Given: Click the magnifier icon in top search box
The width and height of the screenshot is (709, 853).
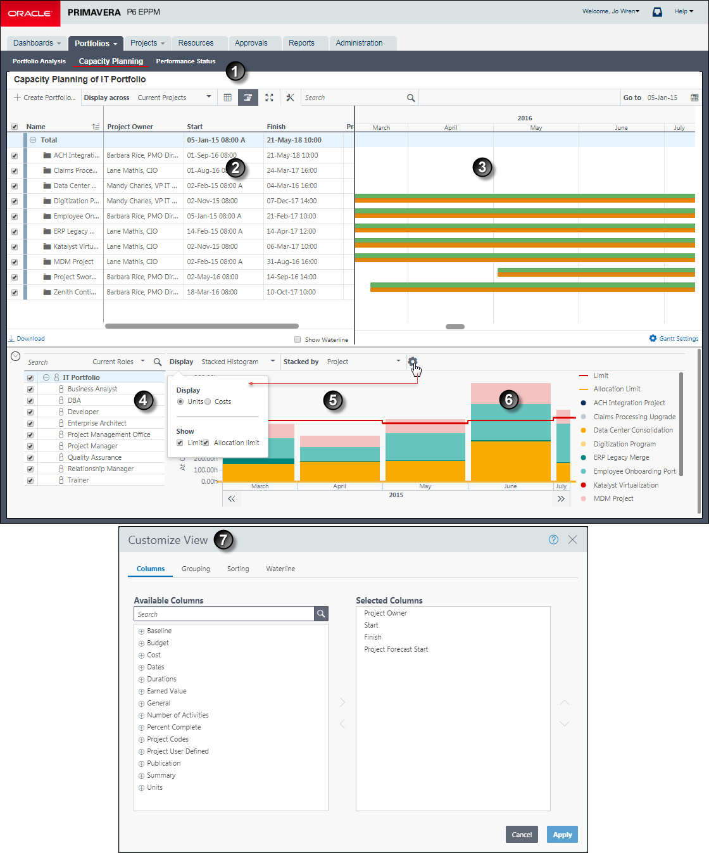Looking at the screenshot, I should [x=411, y=98].
